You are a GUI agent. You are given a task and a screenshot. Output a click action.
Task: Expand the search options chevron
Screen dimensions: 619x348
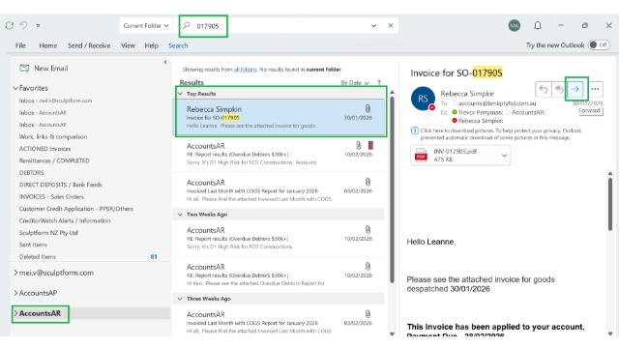click(373, 26)
